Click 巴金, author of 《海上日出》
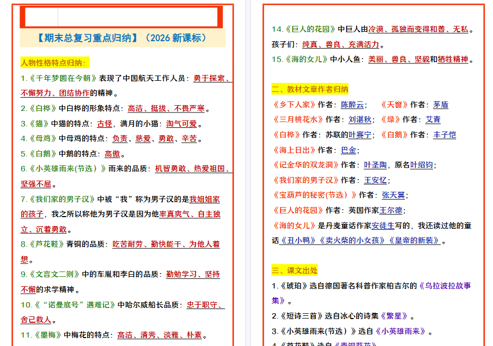The width and height of the screenshot is (493, 346). 348,151
